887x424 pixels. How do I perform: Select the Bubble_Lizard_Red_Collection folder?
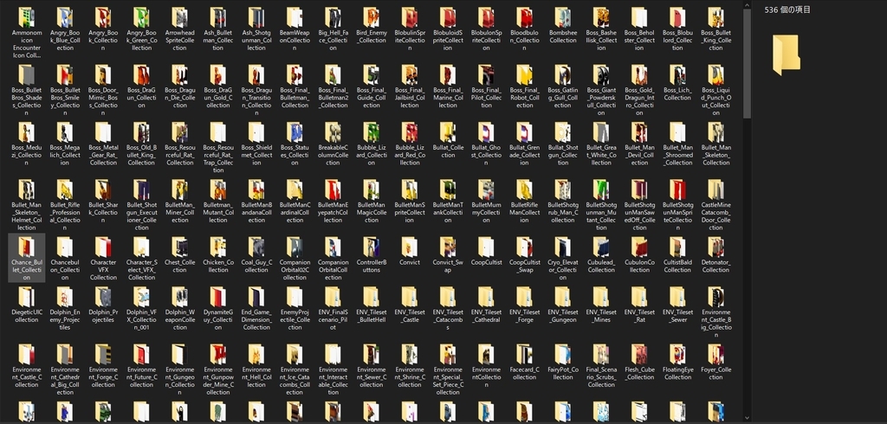[410, 145]
